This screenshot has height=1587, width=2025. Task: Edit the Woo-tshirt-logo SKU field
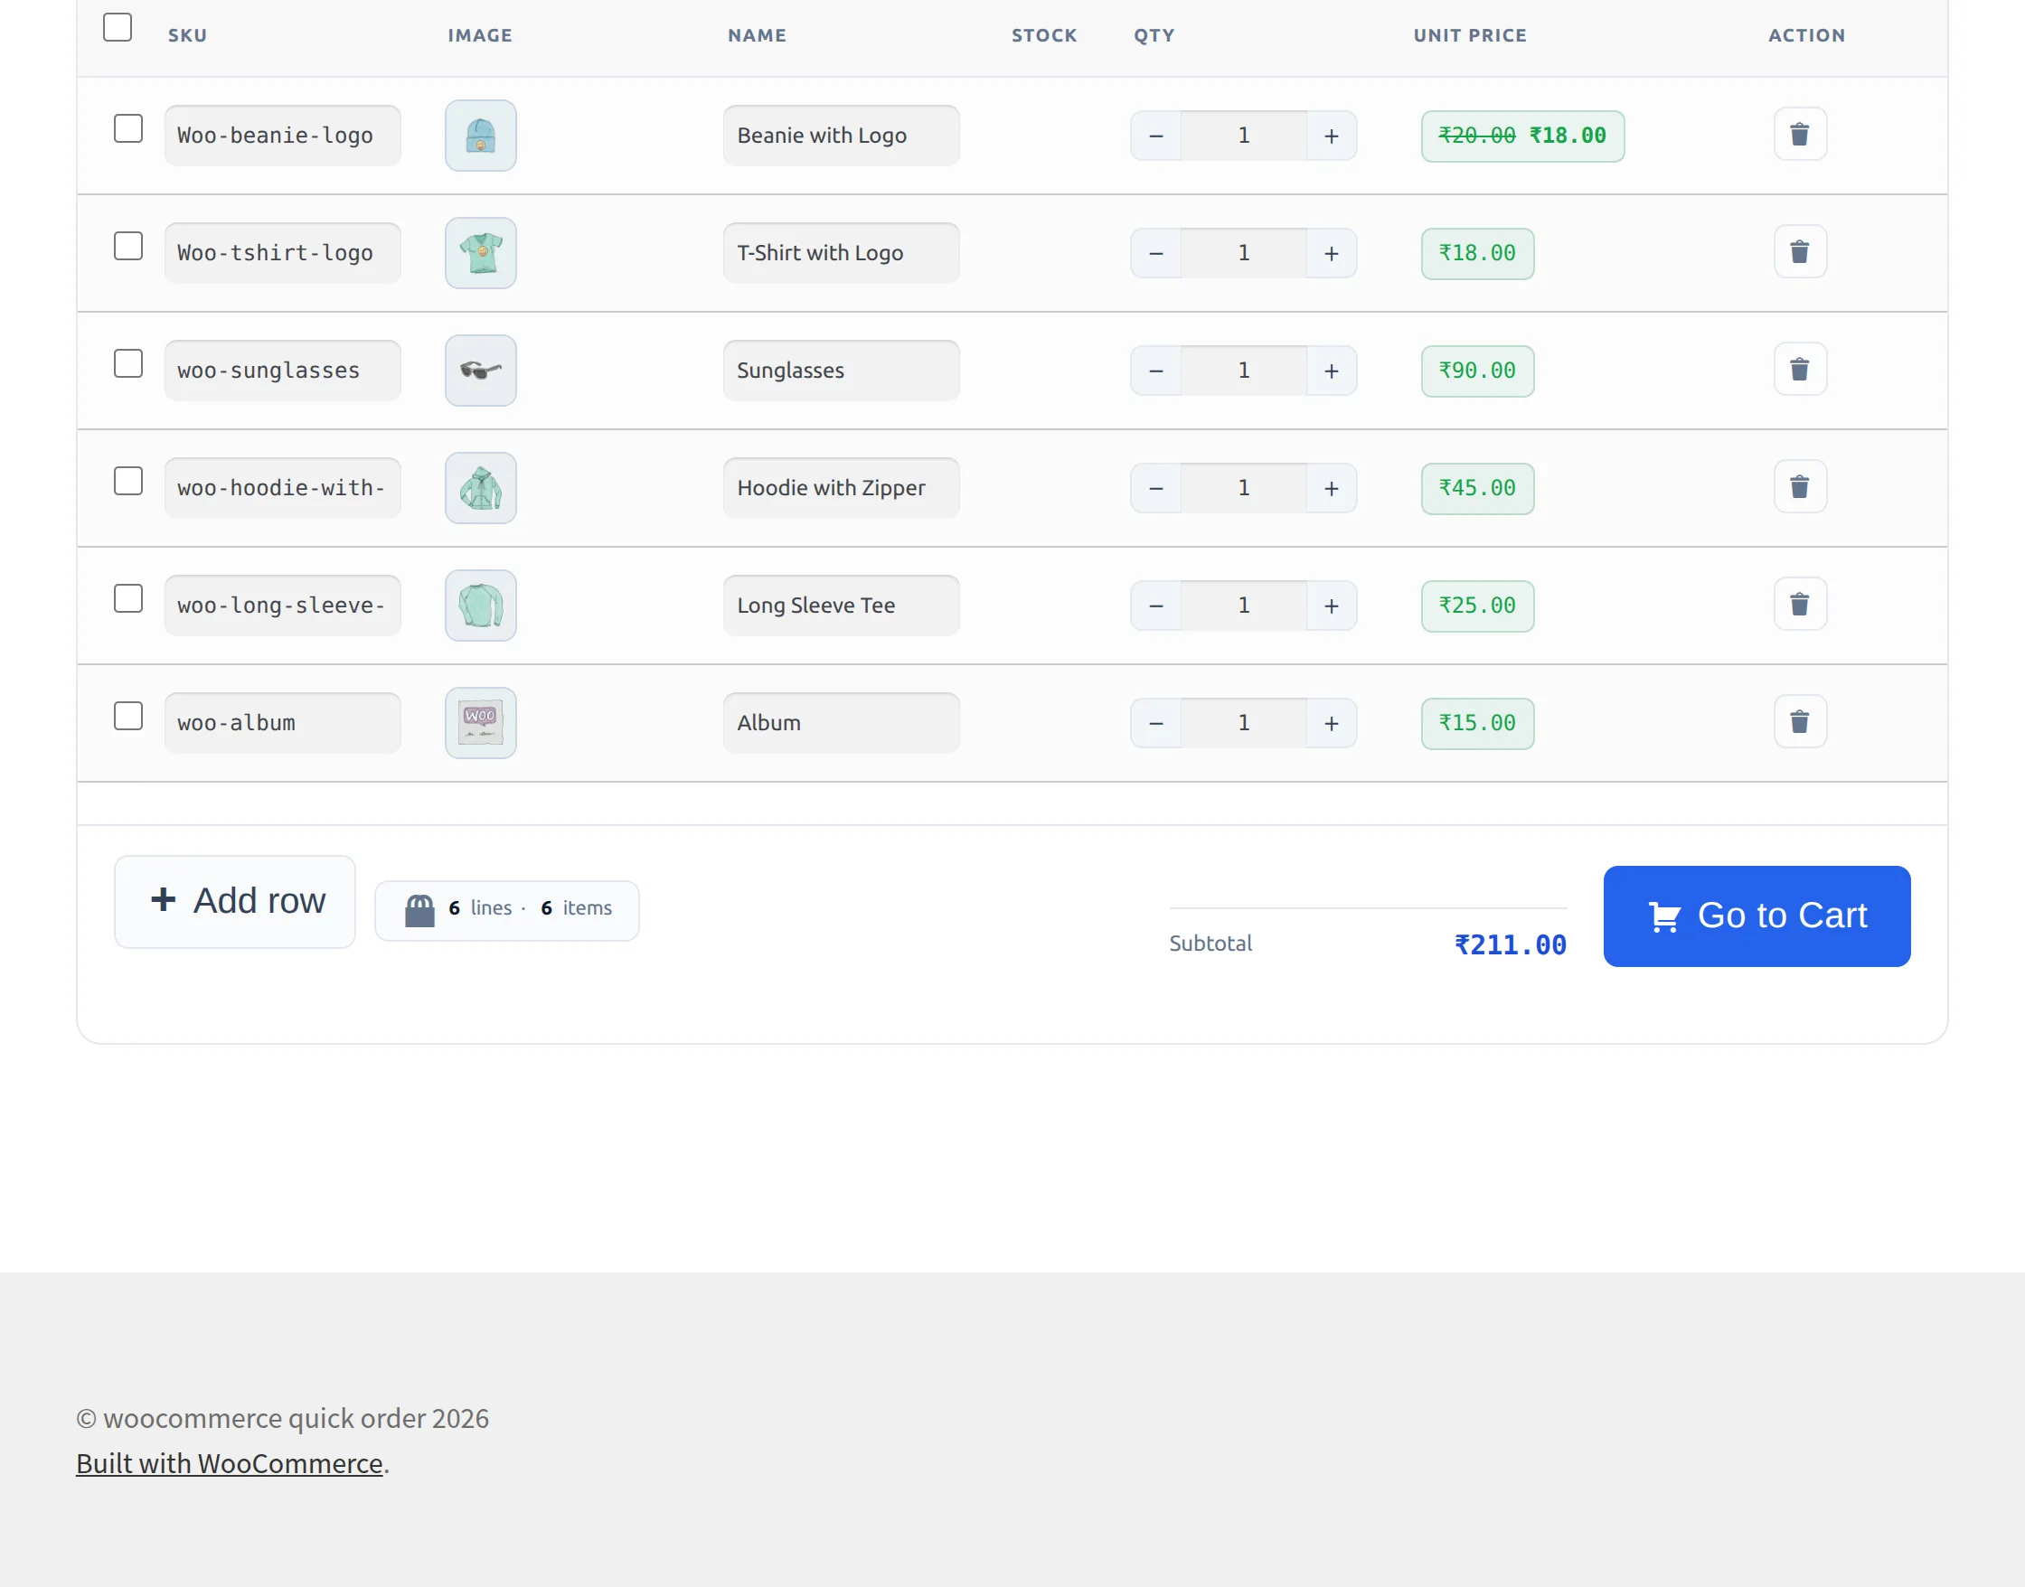283,253
